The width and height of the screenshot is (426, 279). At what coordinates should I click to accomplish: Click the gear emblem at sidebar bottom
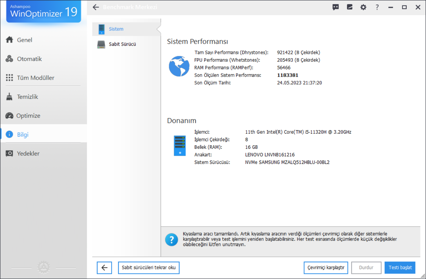pyautogui.click(x=44, y=267)
